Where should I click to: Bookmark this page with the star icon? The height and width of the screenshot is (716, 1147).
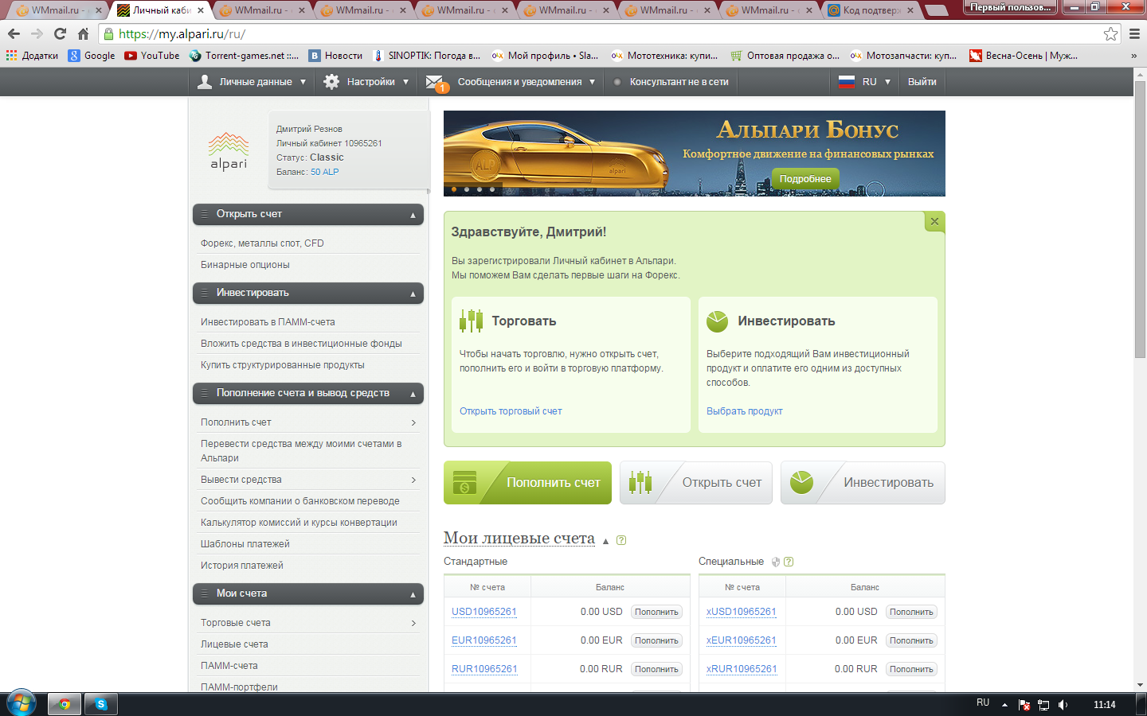click(x=1110, y=34)
